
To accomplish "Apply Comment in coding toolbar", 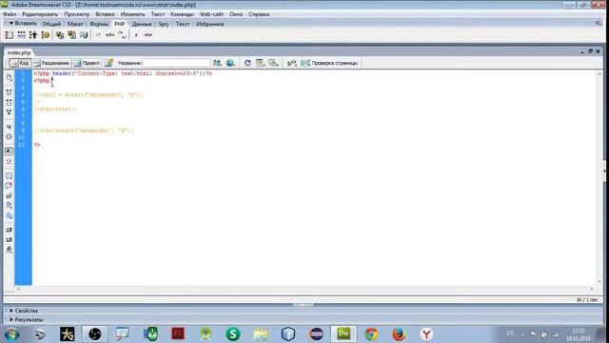I will 9,176.
